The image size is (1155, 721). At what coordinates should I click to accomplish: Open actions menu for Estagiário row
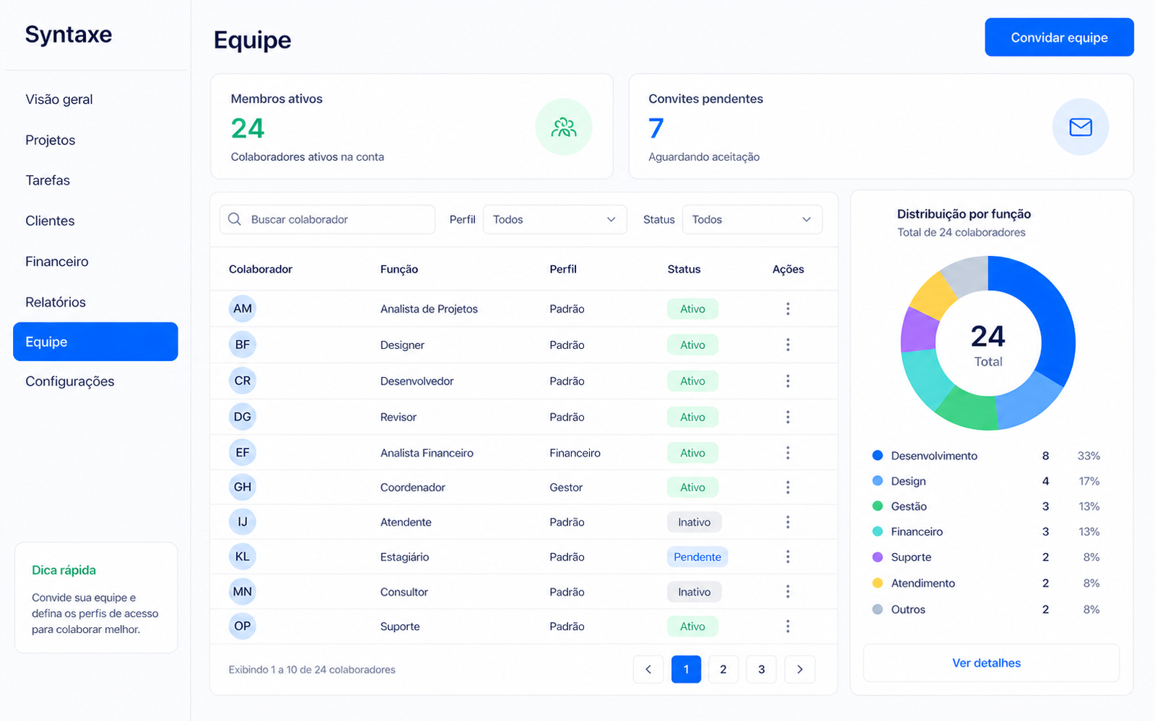(x=788, y=557)
